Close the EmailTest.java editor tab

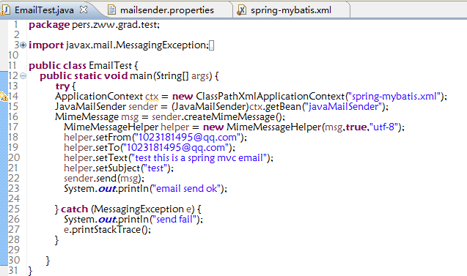tap(84, 10)
